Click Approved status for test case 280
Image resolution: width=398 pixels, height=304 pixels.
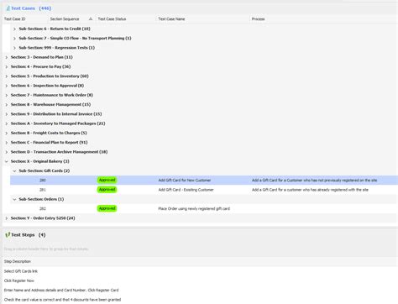pyautogui.click(x=107, y=180)
